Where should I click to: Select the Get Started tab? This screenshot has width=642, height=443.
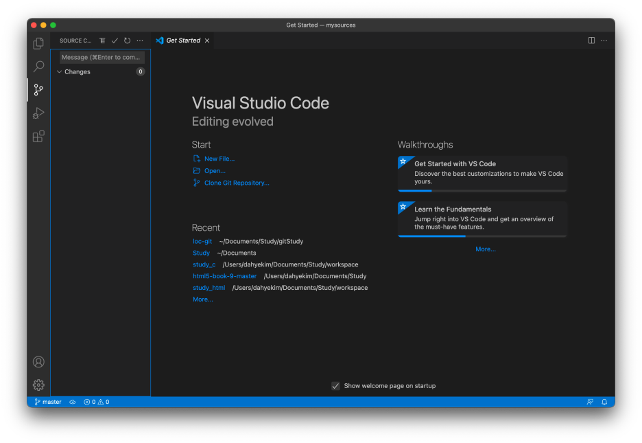tap(182, 41)
